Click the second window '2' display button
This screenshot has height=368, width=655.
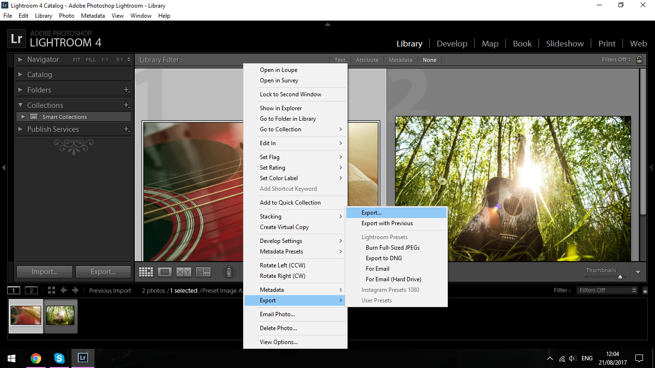pyautogui.click(x=31, y=290)
